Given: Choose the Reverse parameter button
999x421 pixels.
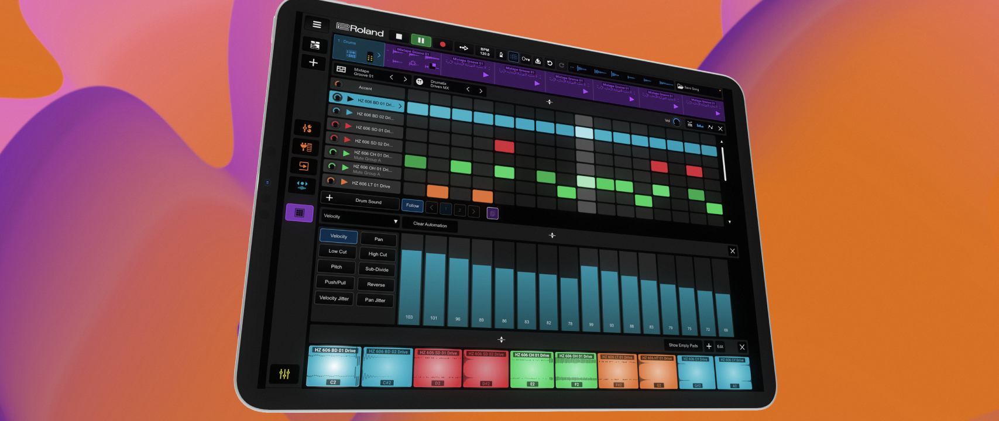Looking at the screenshot, I should coord(376,285).
